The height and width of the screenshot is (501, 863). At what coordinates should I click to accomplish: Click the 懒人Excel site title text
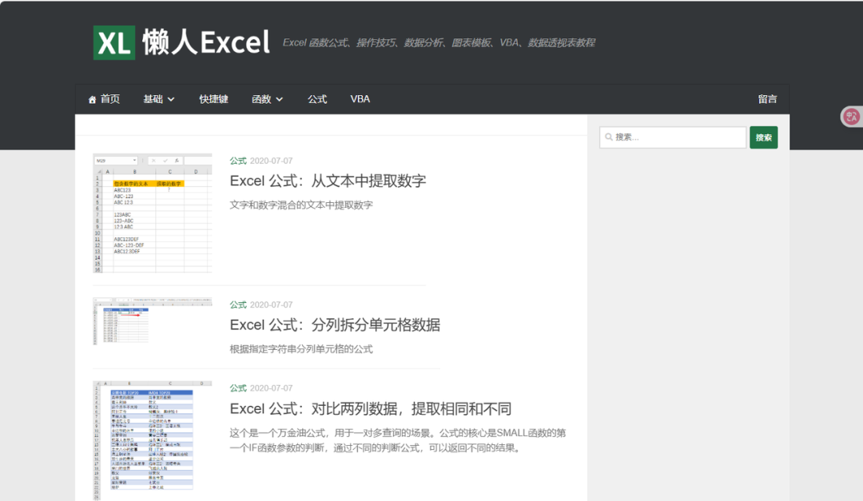click(x=206, y=43)
